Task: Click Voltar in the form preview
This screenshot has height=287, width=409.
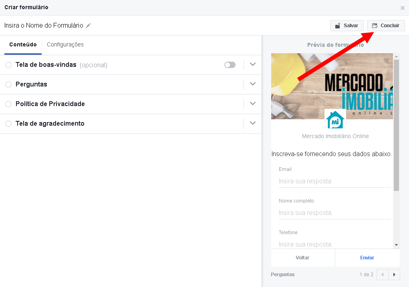Action: pyautogui.click(x=302, y=258)
